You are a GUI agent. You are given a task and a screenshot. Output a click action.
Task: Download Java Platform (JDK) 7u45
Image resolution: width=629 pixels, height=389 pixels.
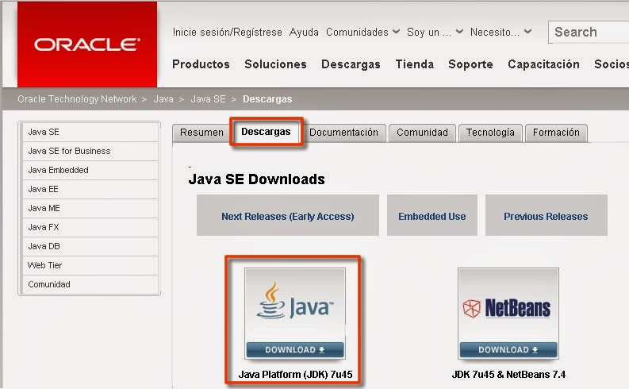click(x=295, y=349)
